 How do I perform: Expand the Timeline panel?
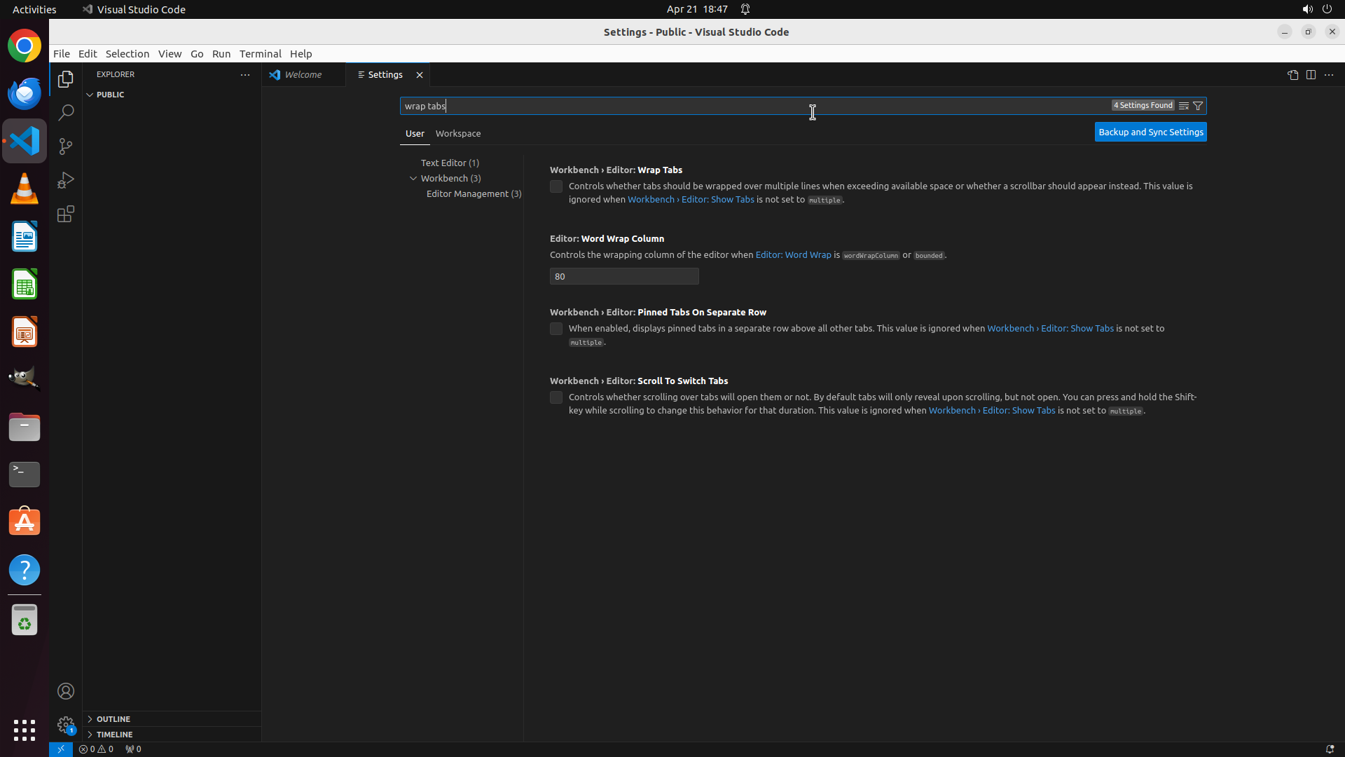click(115, 735)
